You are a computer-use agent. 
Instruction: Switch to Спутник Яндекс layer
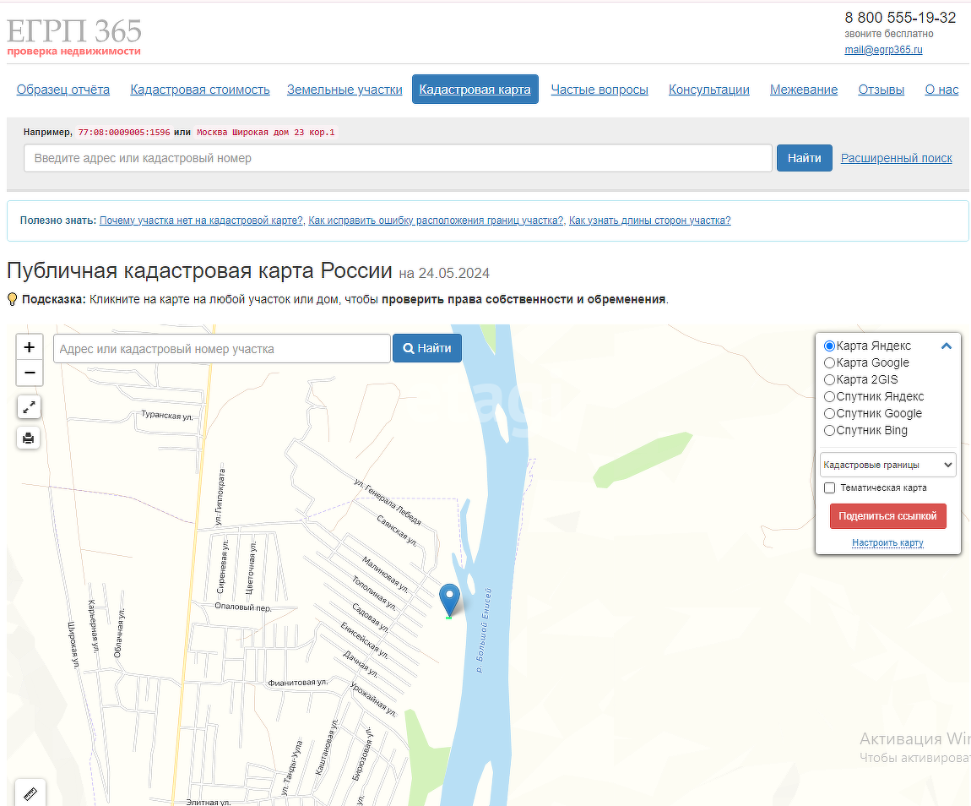tap(829, 396)
